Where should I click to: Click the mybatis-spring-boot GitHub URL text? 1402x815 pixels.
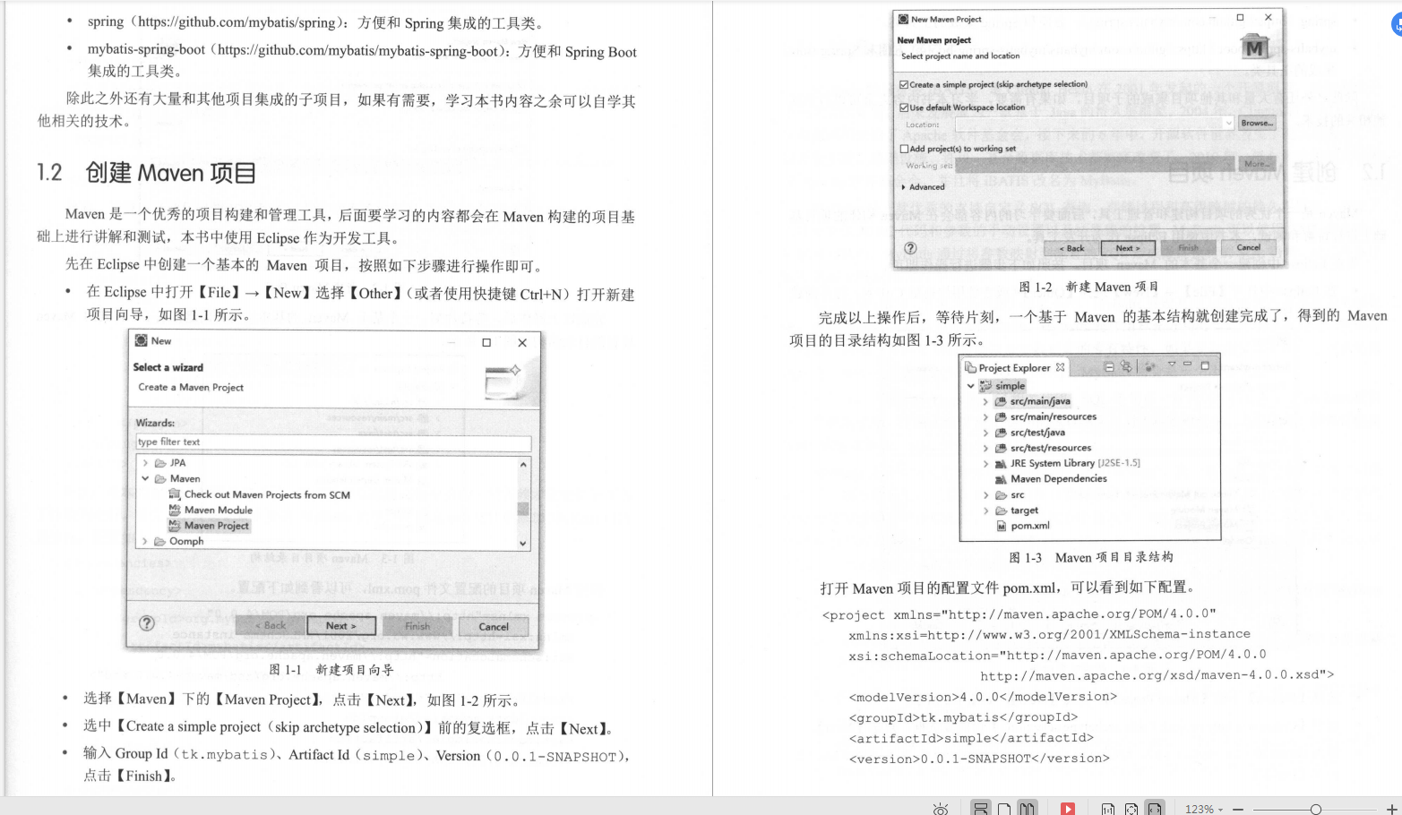point(357,50)
